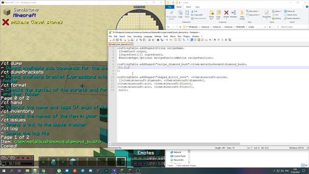
Task: Play back the recorded macro icon
Action: point(222,40)
